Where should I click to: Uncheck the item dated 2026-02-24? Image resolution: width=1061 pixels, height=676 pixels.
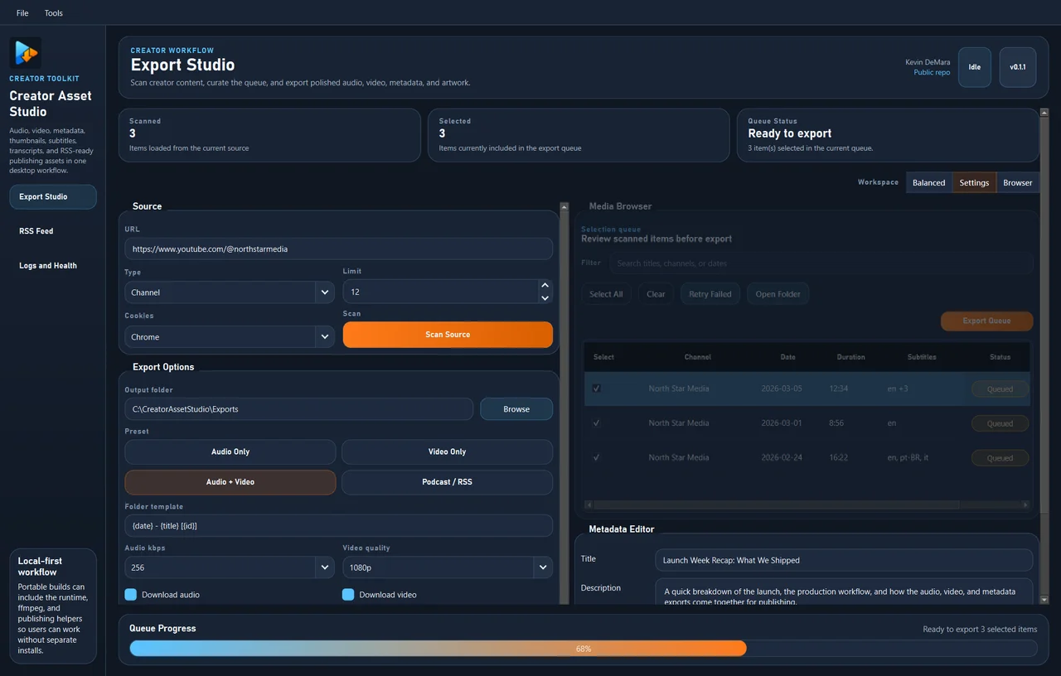pos(597,457)
